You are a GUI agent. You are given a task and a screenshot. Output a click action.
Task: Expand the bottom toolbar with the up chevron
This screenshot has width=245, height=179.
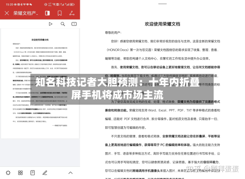tap(71, 173)
